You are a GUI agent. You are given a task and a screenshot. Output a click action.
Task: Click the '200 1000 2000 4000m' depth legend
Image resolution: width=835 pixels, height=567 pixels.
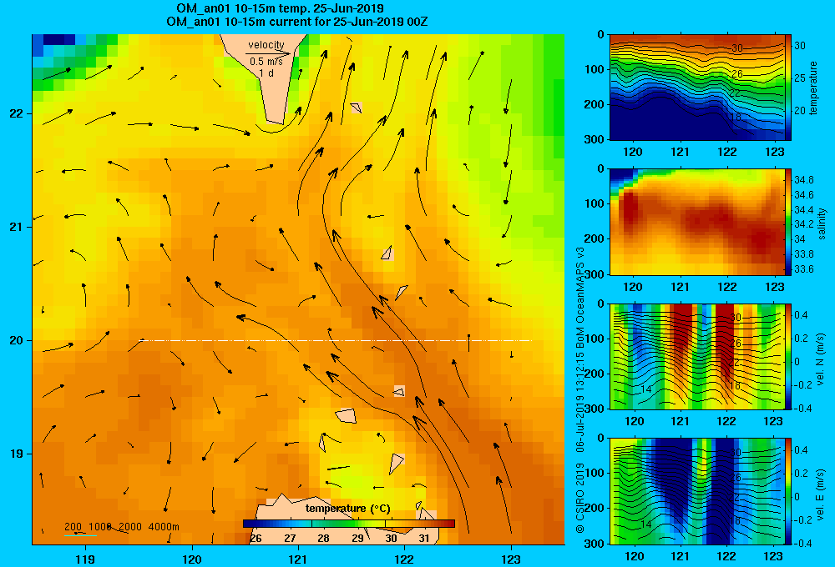(121, 527)
